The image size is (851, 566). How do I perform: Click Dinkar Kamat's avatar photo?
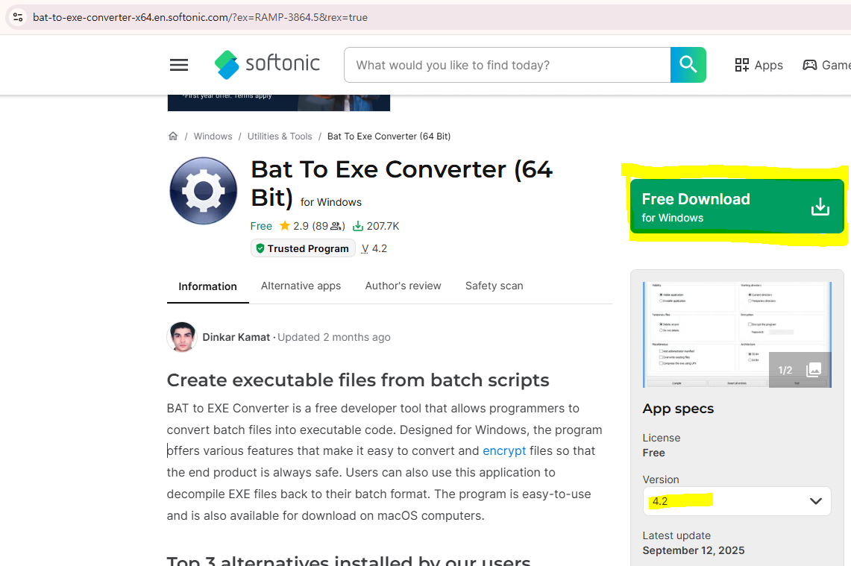(182, 337)
